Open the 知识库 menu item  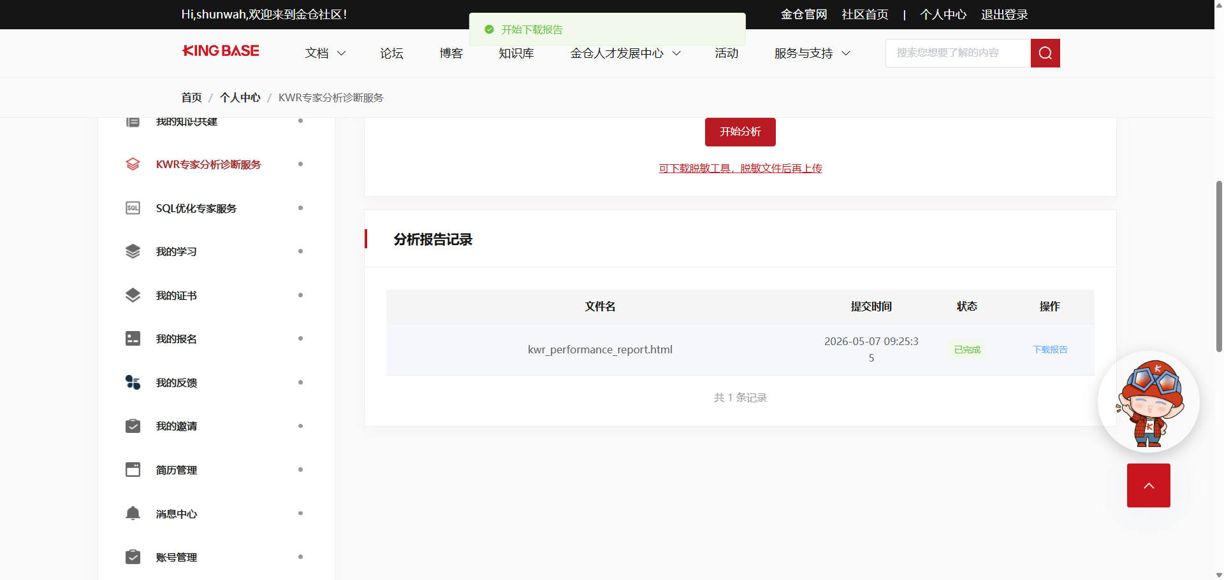pos(516,53)
